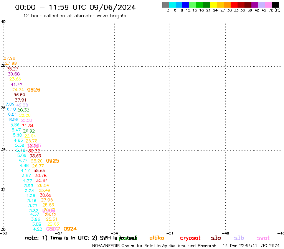This screenshot has height=249, width=284.
Task: Click the wave height value 26.76
Action: point(32,141)
